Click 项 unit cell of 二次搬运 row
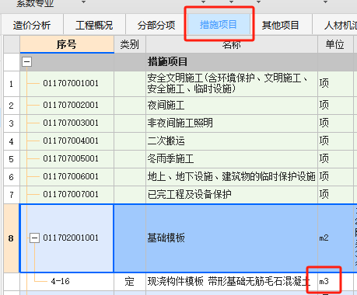This screenshot has height=295, width=357. tap(335, 141)
